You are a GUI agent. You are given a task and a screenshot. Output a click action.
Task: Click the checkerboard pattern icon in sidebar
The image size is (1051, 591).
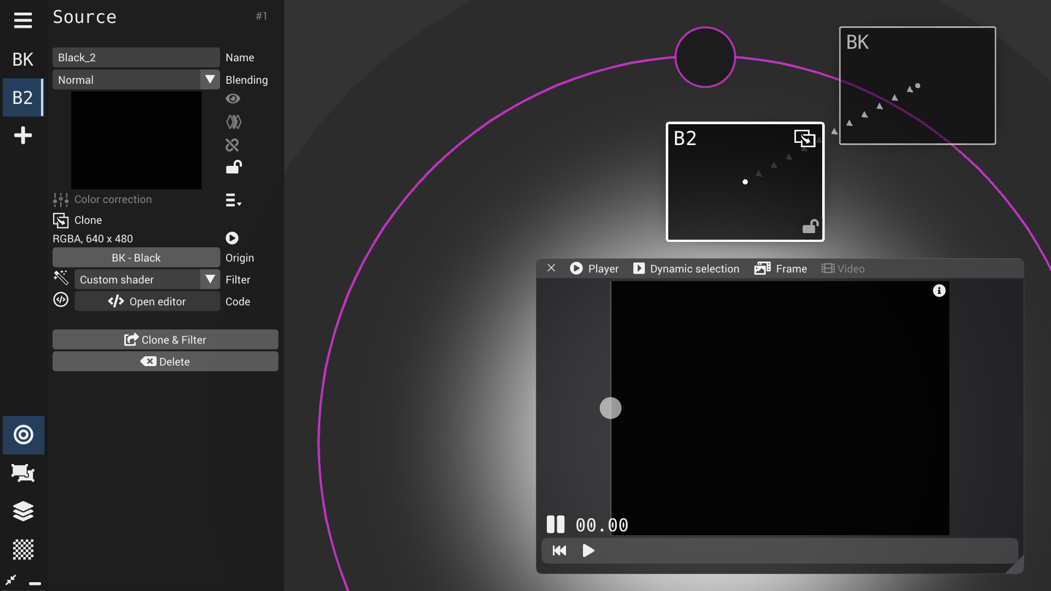coord(23,550)
